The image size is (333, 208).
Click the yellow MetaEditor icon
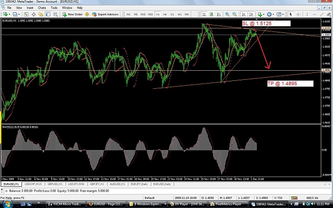[87, 14]
